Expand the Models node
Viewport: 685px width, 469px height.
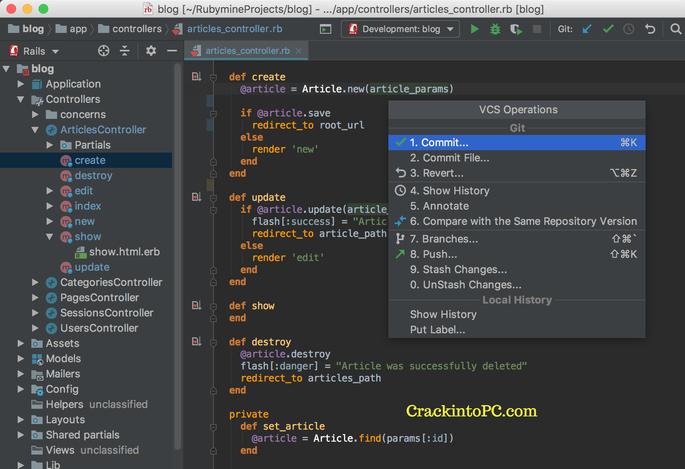pos(21,359)
